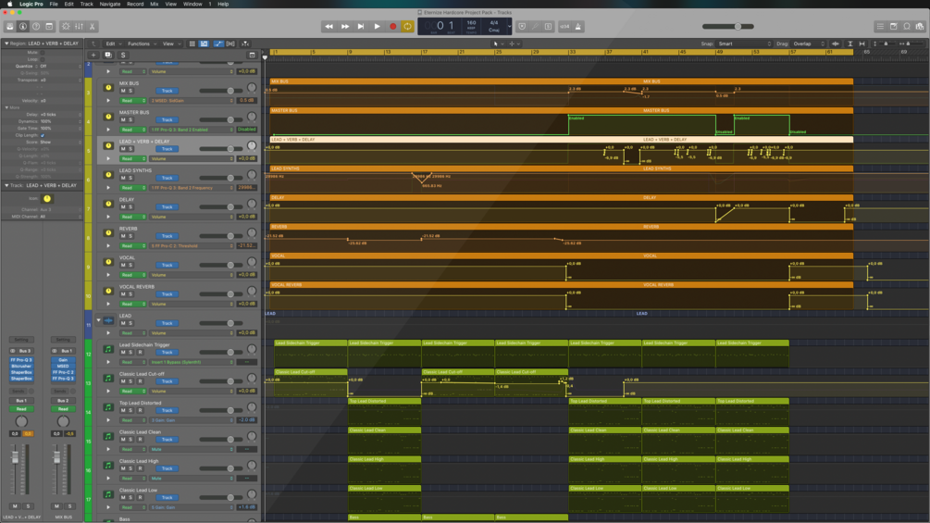Click the master volume slider in toolbar
930x523 pixels.
[727, 27]
